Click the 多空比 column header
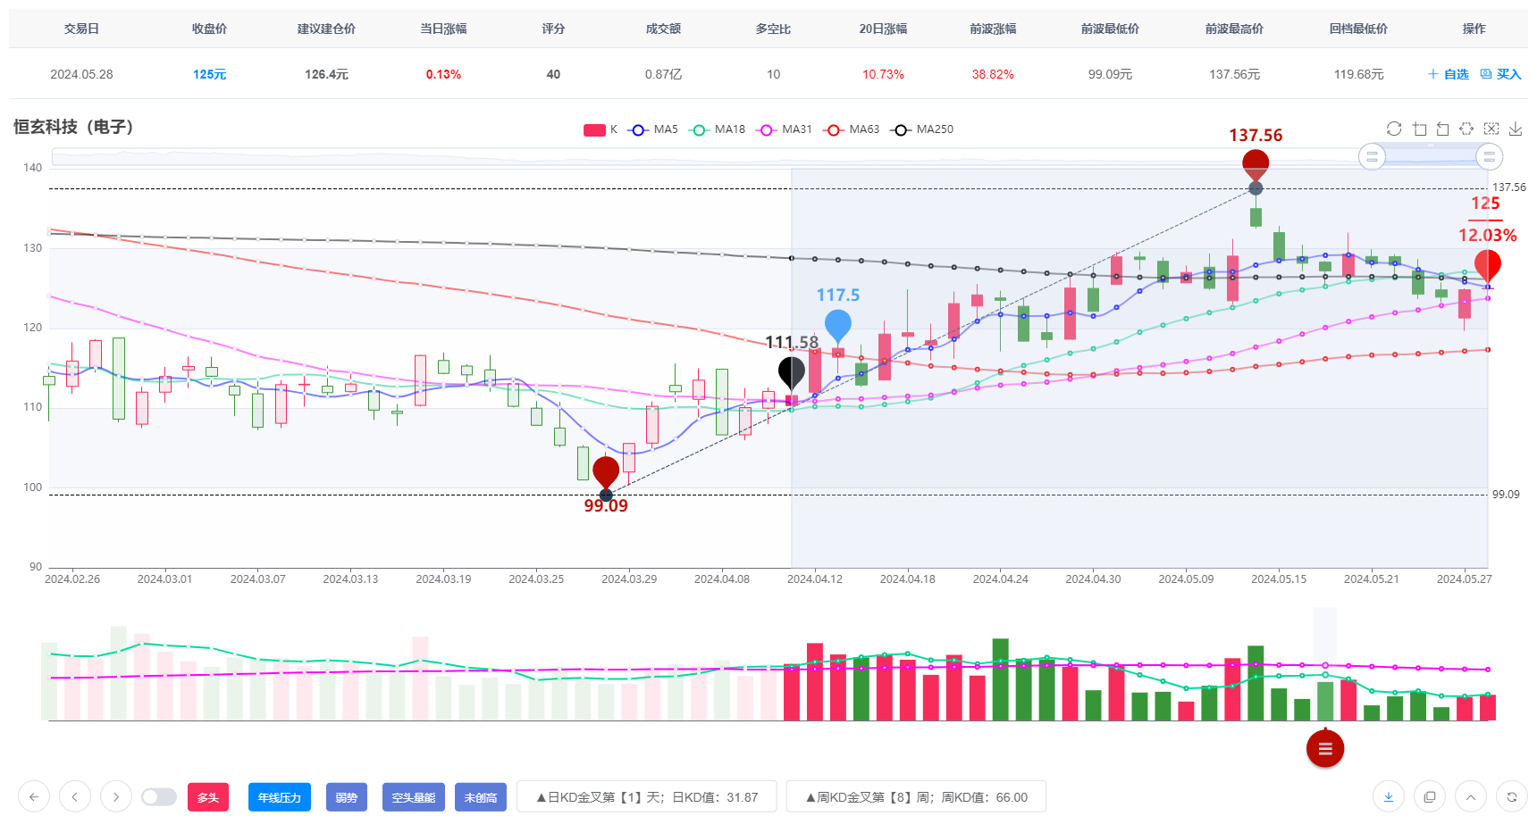The image size is (1537, 816). click(773, 29)
